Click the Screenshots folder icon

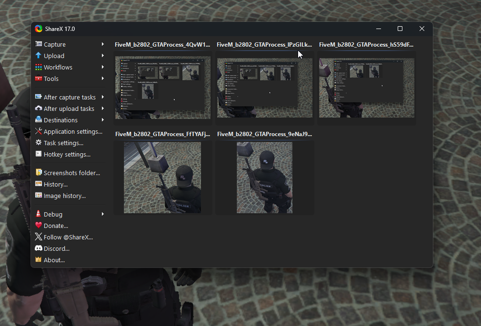pos(39,172)
